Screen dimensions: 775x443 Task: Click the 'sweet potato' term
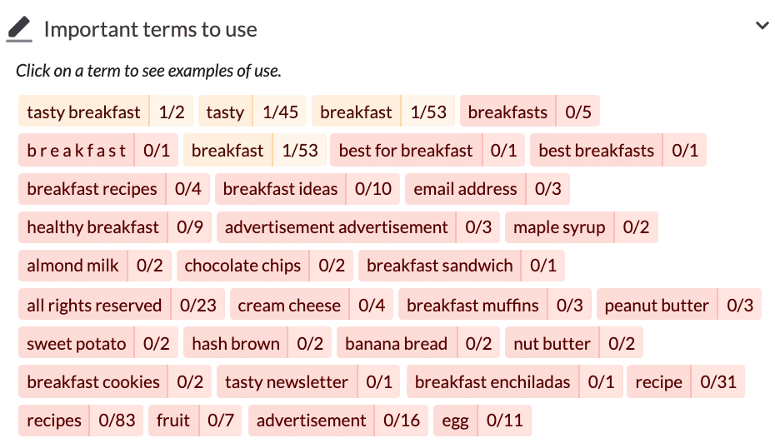tap(76, 344)
